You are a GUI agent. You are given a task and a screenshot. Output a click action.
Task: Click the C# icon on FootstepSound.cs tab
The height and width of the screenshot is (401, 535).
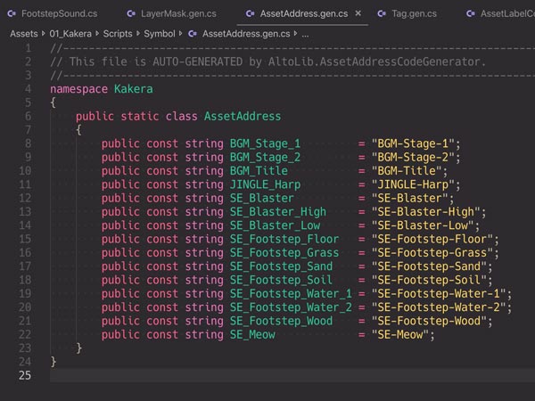[9, 13]
